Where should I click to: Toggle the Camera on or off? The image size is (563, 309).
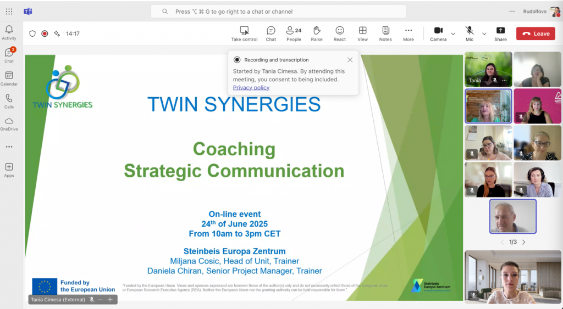pyautogui.click(x=438, y=34)
